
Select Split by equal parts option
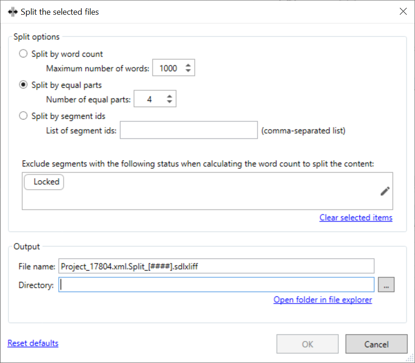(23, 85)
